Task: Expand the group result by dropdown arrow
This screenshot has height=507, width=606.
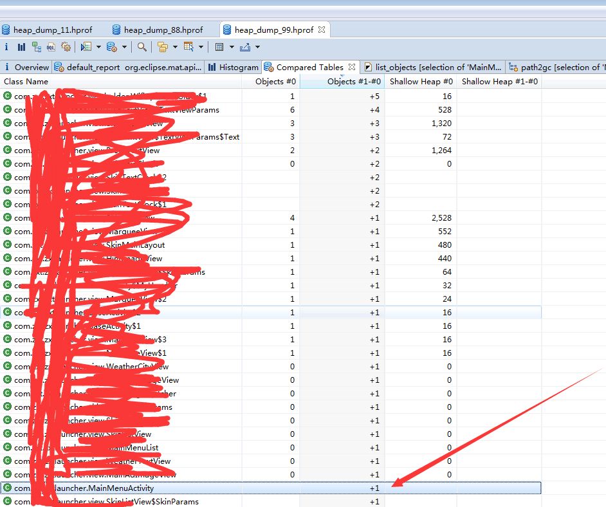Action: pos(175,47)
